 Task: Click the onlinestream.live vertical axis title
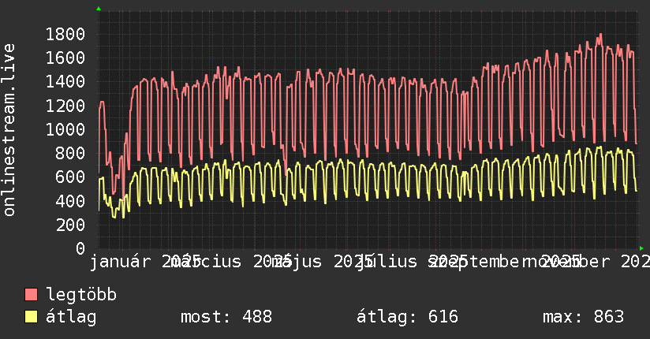pyautogui.click(x=9, y=130)
